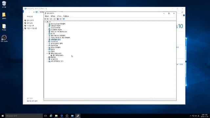Image resolution: width=210 pixels, height=118 pixels.
Task: Select the 저장소 컨트롤러 storage controllers row
Action: coord(55,48)
